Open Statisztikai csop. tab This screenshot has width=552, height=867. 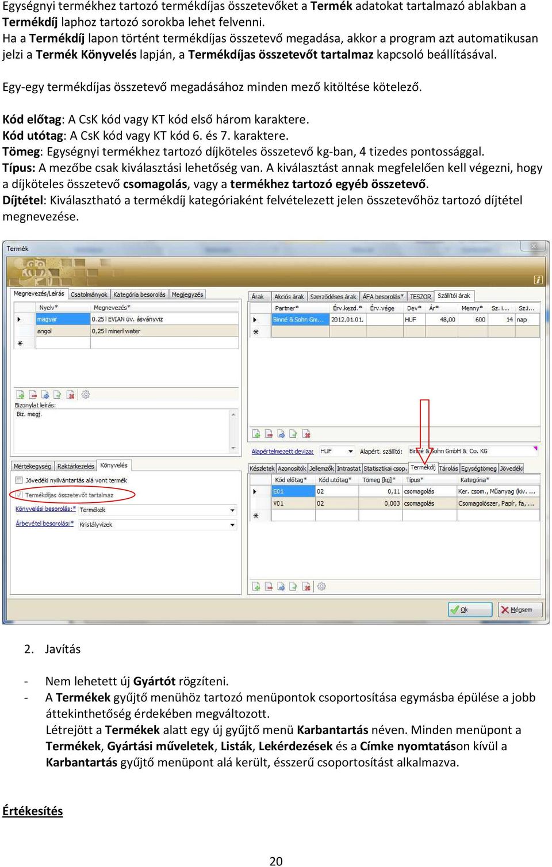pos(385,469)
